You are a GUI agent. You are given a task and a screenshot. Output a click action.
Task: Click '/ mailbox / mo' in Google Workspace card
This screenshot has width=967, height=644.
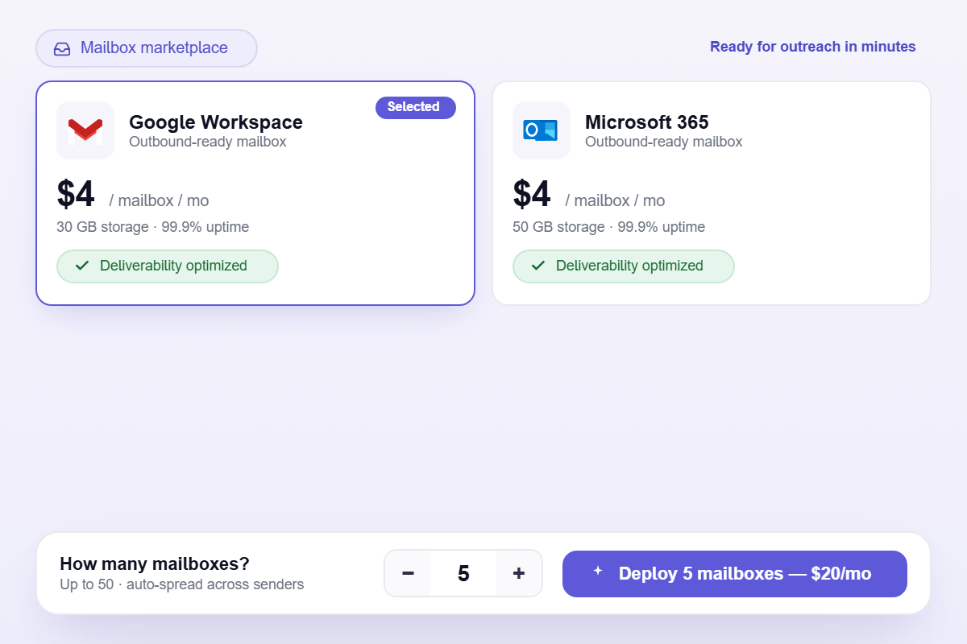click(159, 200)
